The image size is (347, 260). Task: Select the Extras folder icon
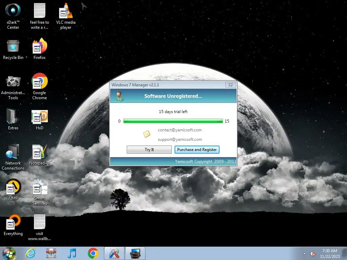pos(13,120)
